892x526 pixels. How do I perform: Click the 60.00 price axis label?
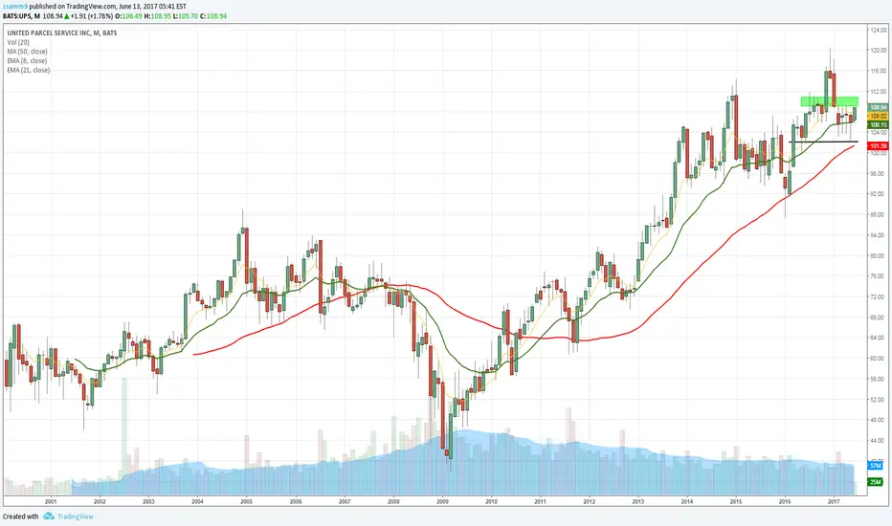[x=877, y=359]
